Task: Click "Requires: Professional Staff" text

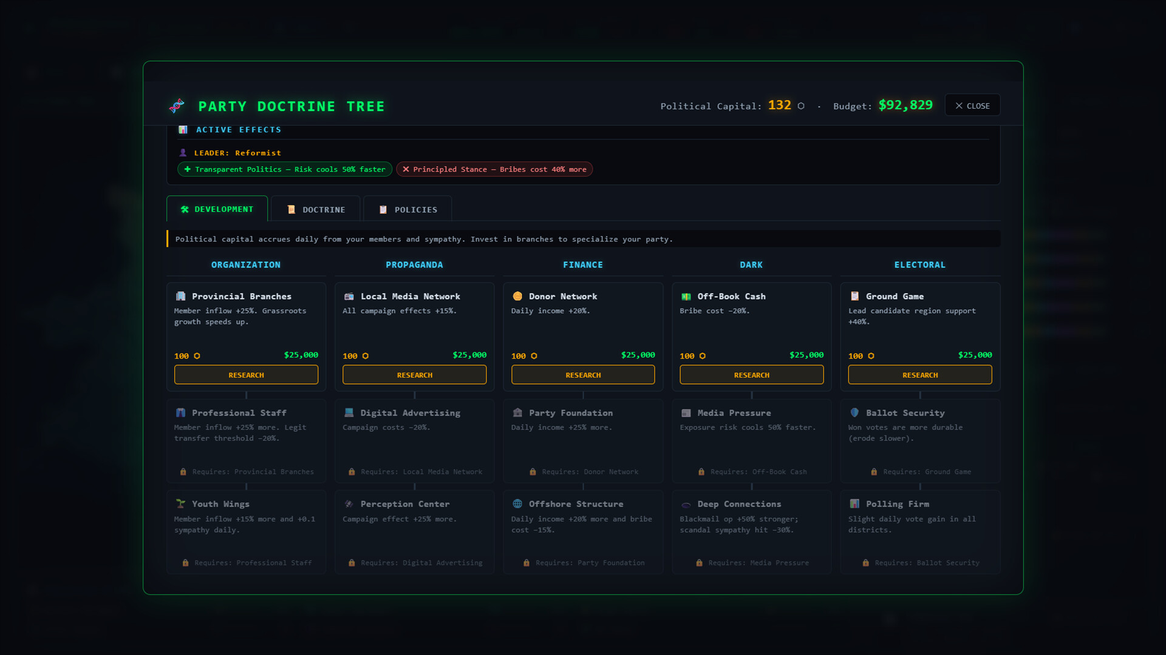Action: point(253,563)
